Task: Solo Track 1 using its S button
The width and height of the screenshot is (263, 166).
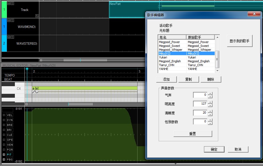Action: (x=12, y=3)
